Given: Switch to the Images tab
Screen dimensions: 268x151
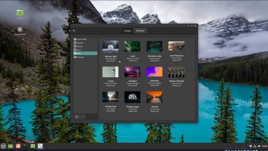Looking at the screenshot, I should [127, 31].
